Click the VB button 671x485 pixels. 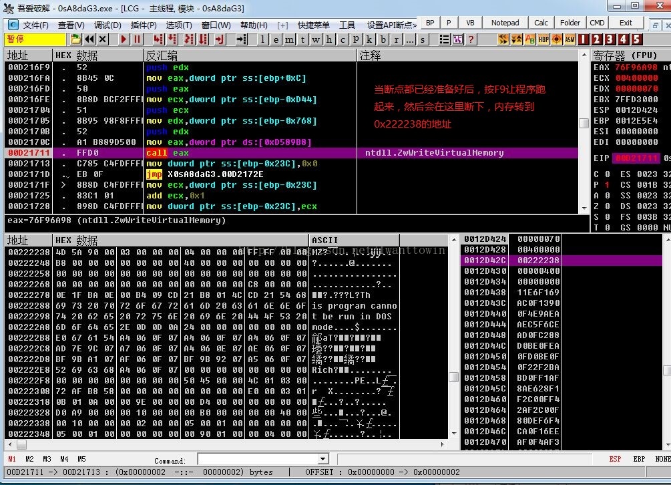pos(470,23)
